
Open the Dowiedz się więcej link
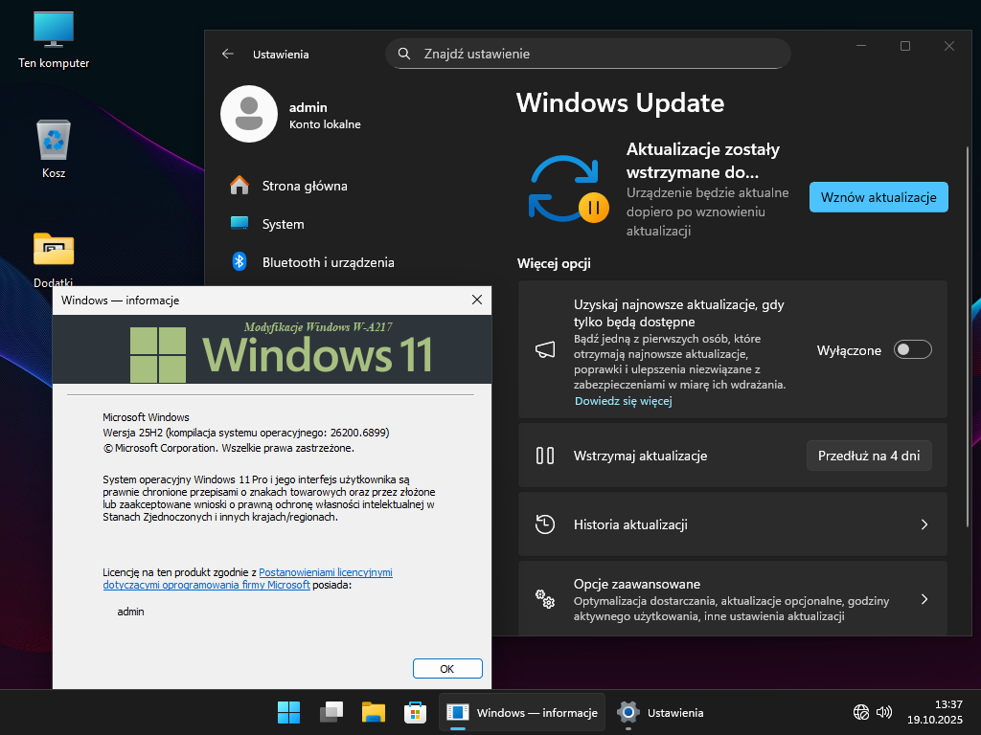coord(623,401)
